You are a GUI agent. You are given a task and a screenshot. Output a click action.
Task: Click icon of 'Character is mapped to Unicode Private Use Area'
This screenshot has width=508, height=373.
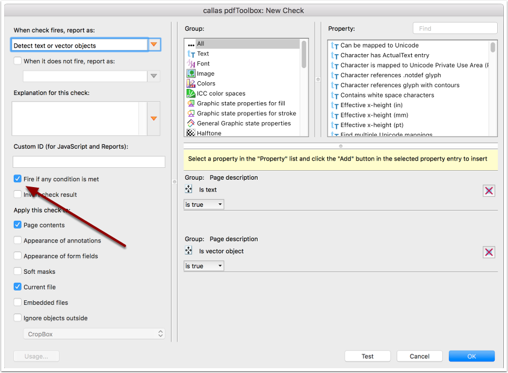tap(335, 66)
